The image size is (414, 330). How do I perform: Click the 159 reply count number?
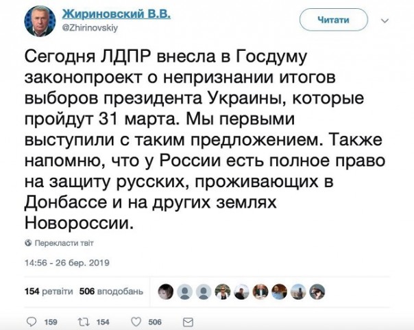[50, 321]
